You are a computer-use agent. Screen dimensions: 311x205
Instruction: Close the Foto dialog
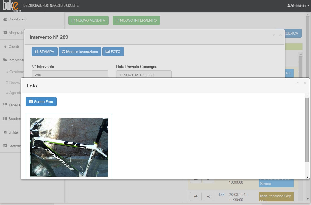305,83
